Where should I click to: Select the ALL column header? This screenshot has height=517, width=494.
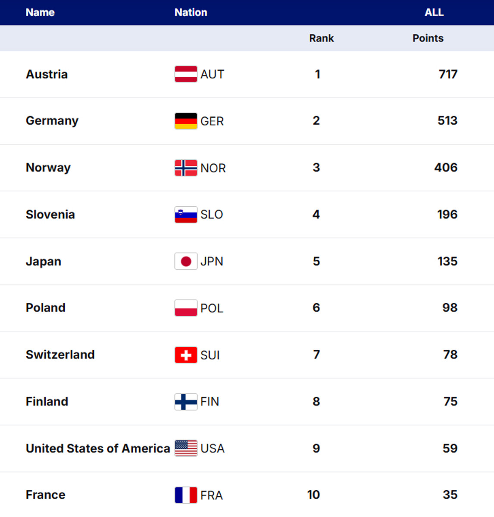[434, 12]
